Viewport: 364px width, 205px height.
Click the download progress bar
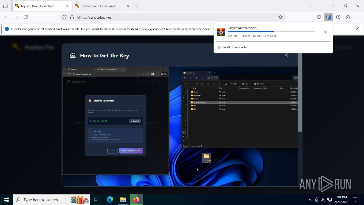coord(271,32)
